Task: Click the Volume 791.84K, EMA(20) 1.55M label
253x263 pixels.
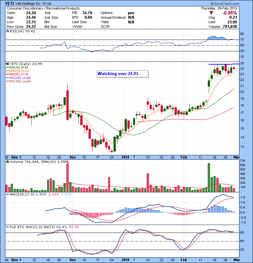Action: click(x=39, y=162)
